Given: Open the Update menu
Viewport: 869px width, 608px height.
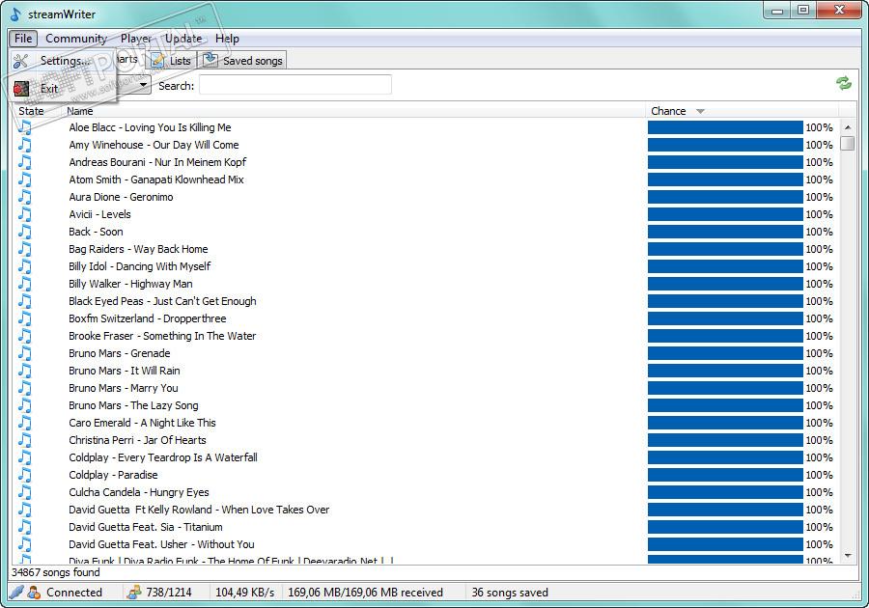Looking at the screenshot, I should click(183, 39).
